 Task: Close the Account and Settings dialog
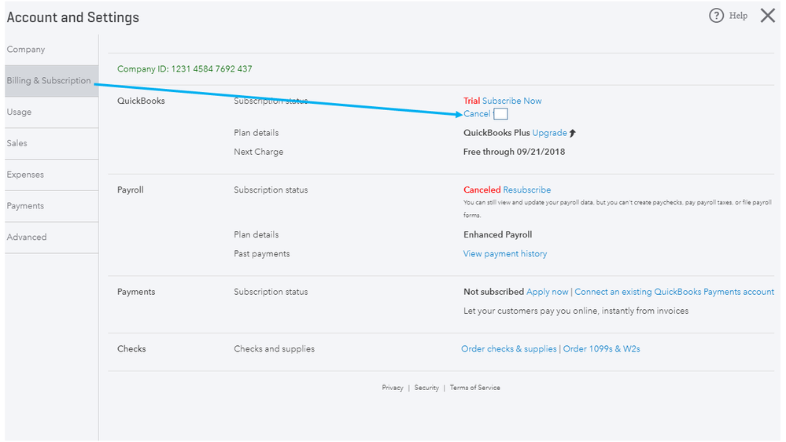click(768, 16)
